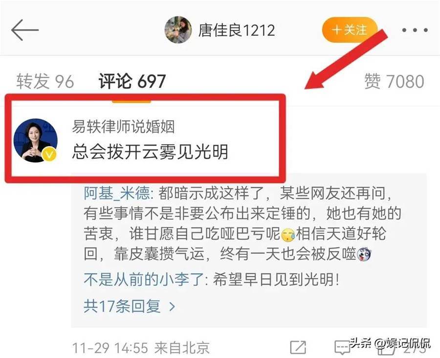Tap the repost icon under the comment

tap(298, 348)
